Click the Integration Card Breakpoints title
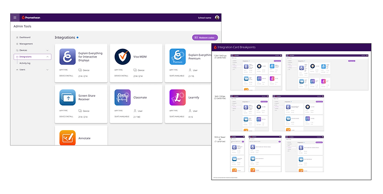 tap(236, 47)
